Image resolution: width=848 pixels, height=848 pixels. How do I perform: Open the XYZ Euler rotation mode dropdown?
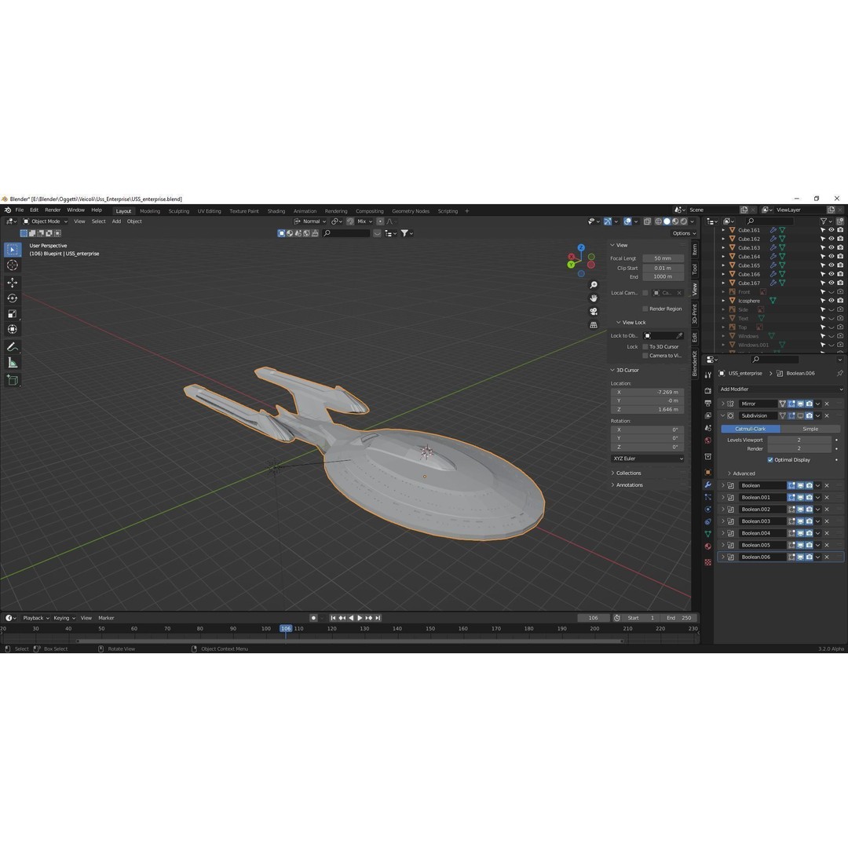(x=647, y=459)
